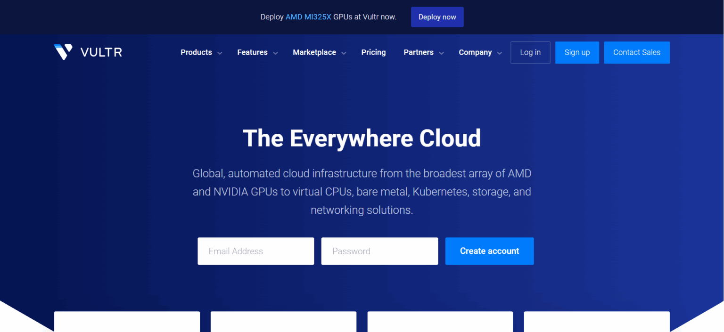This screenshot has width=724, height=332.
Task: Expand the Marketplace dropdown chevron
Action: tap(343, 53)
